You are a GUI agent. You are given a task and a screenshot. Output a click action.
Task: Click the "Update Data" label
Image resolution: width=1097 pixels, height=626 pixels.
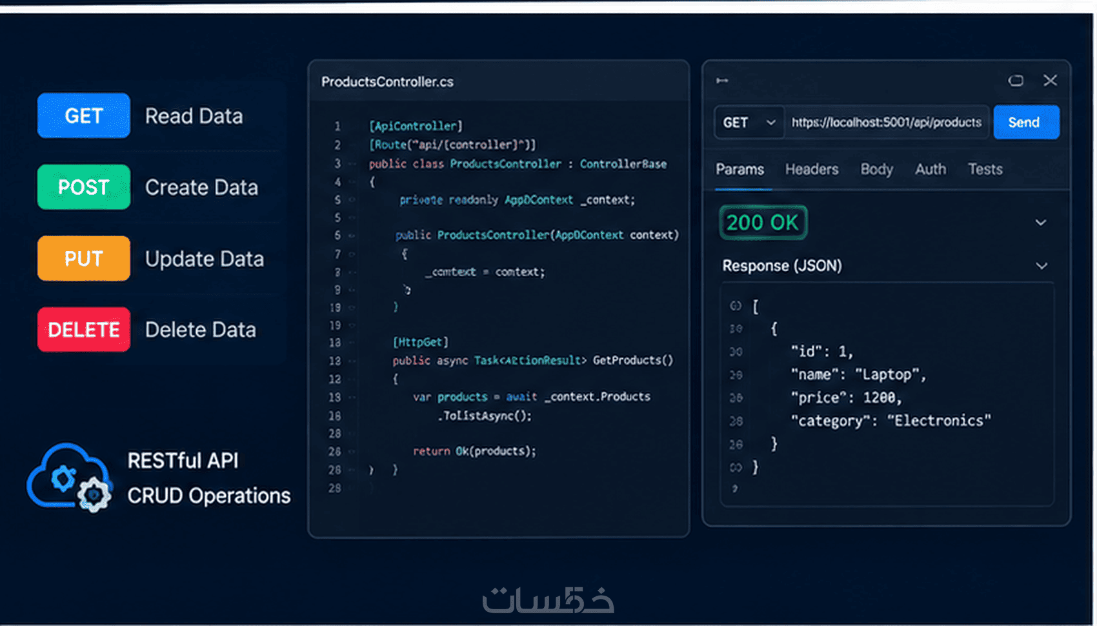(x=205, y=259)
